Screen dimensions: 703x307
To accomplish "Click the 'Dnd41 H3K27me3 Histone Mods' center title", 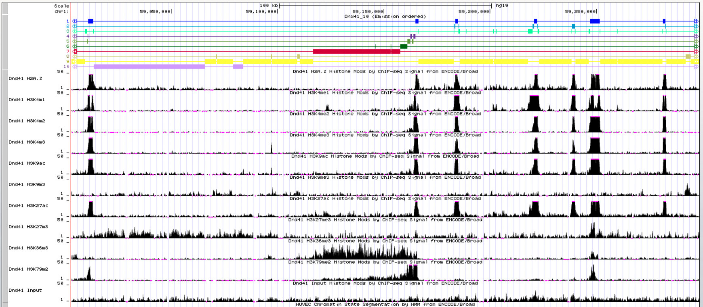I will (385, 219).
